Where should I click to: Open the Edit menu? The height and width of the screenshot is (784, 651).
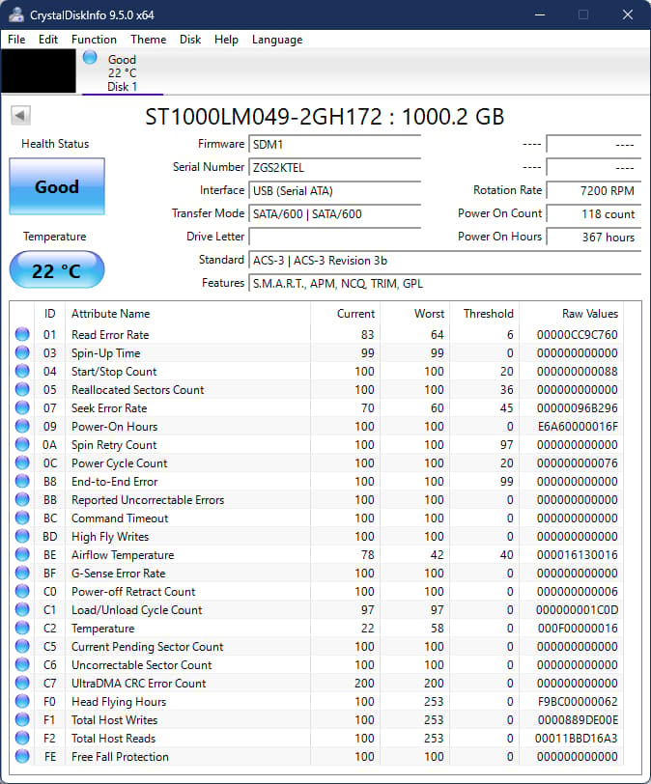point(48,40)
